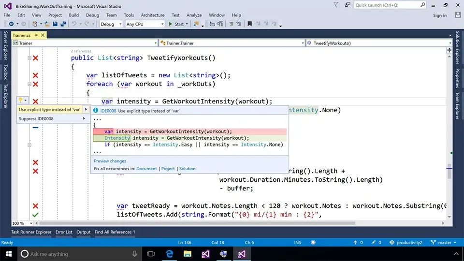Viewport: 464px width, 261px height.
Task: Click the Task View taskbar icon
Action: tap(151, 254)
